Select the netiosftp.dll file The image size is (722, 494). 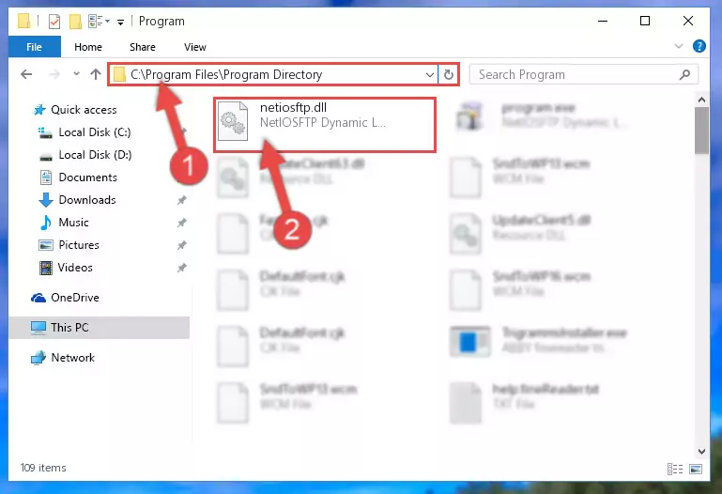coord(325,124)
